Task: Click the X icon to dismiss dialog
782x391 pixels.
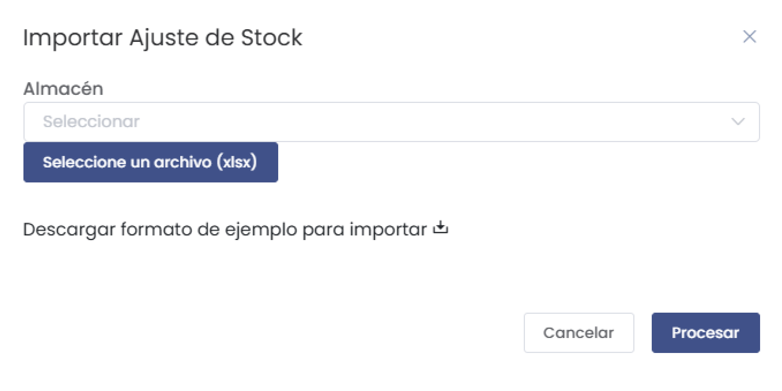Action: [750, 37]
